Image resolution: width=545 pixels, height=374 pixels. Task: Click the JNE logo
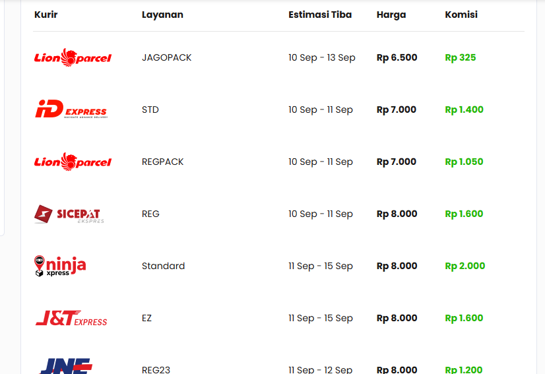(x=66, y=366)
